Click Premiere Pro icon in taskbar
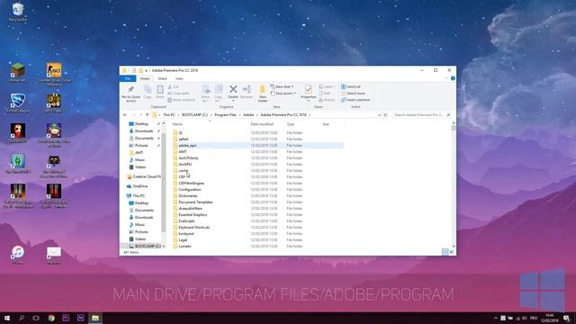The width and height of the screenshot is (576, 324). click(x=66, y=318)
